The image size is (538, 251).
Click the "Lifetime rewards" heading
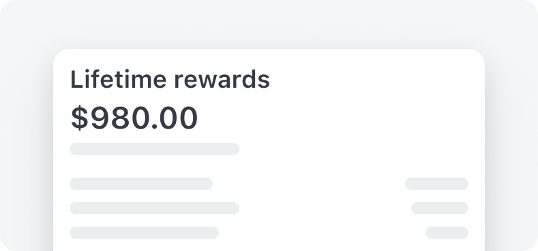(x=170, y=80)
